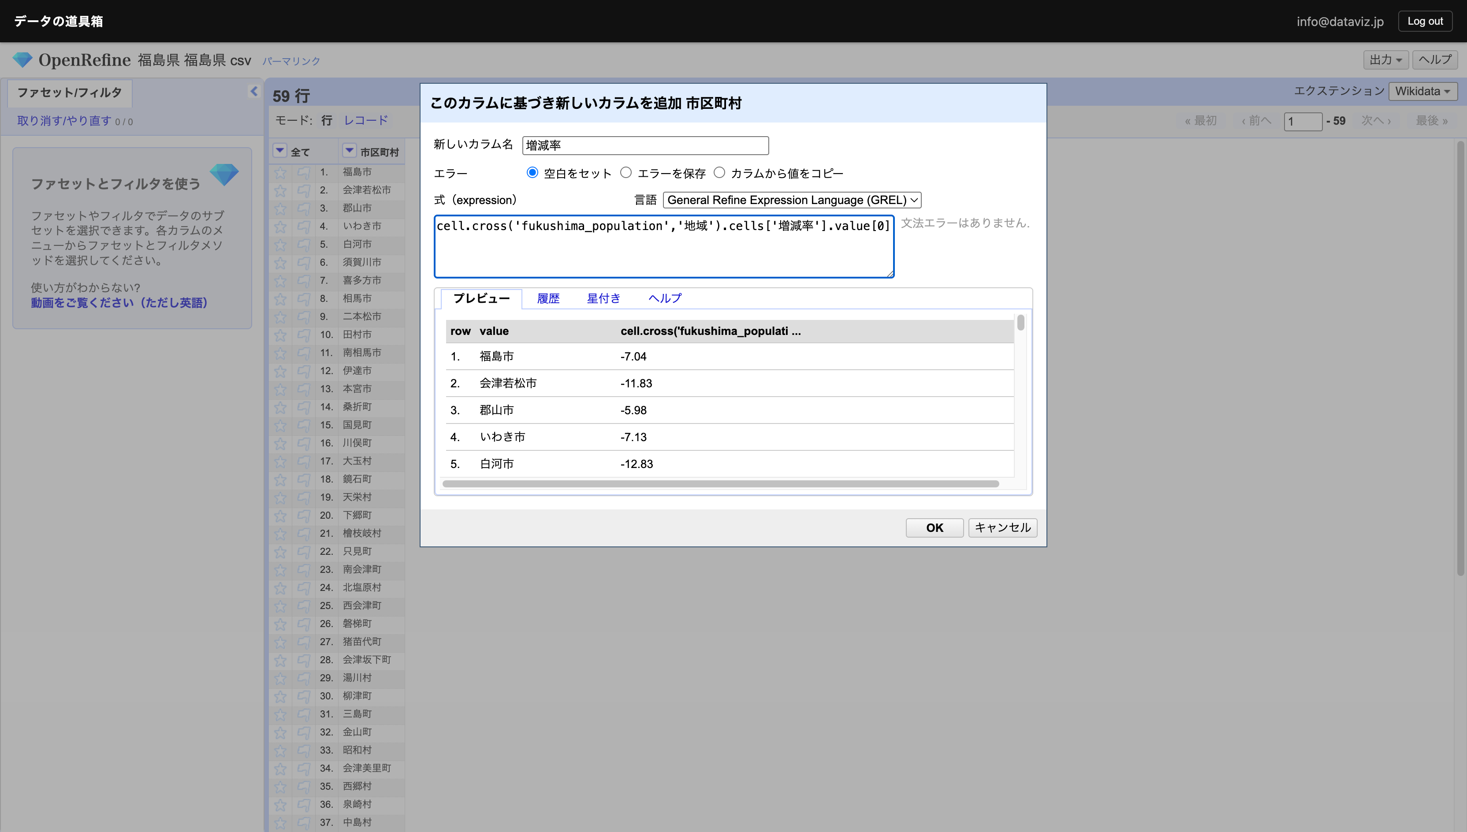The width and height of the screenshot is (1467, 832).
Task: Flag row 2 会津若松市
Action: click(303, 190)
